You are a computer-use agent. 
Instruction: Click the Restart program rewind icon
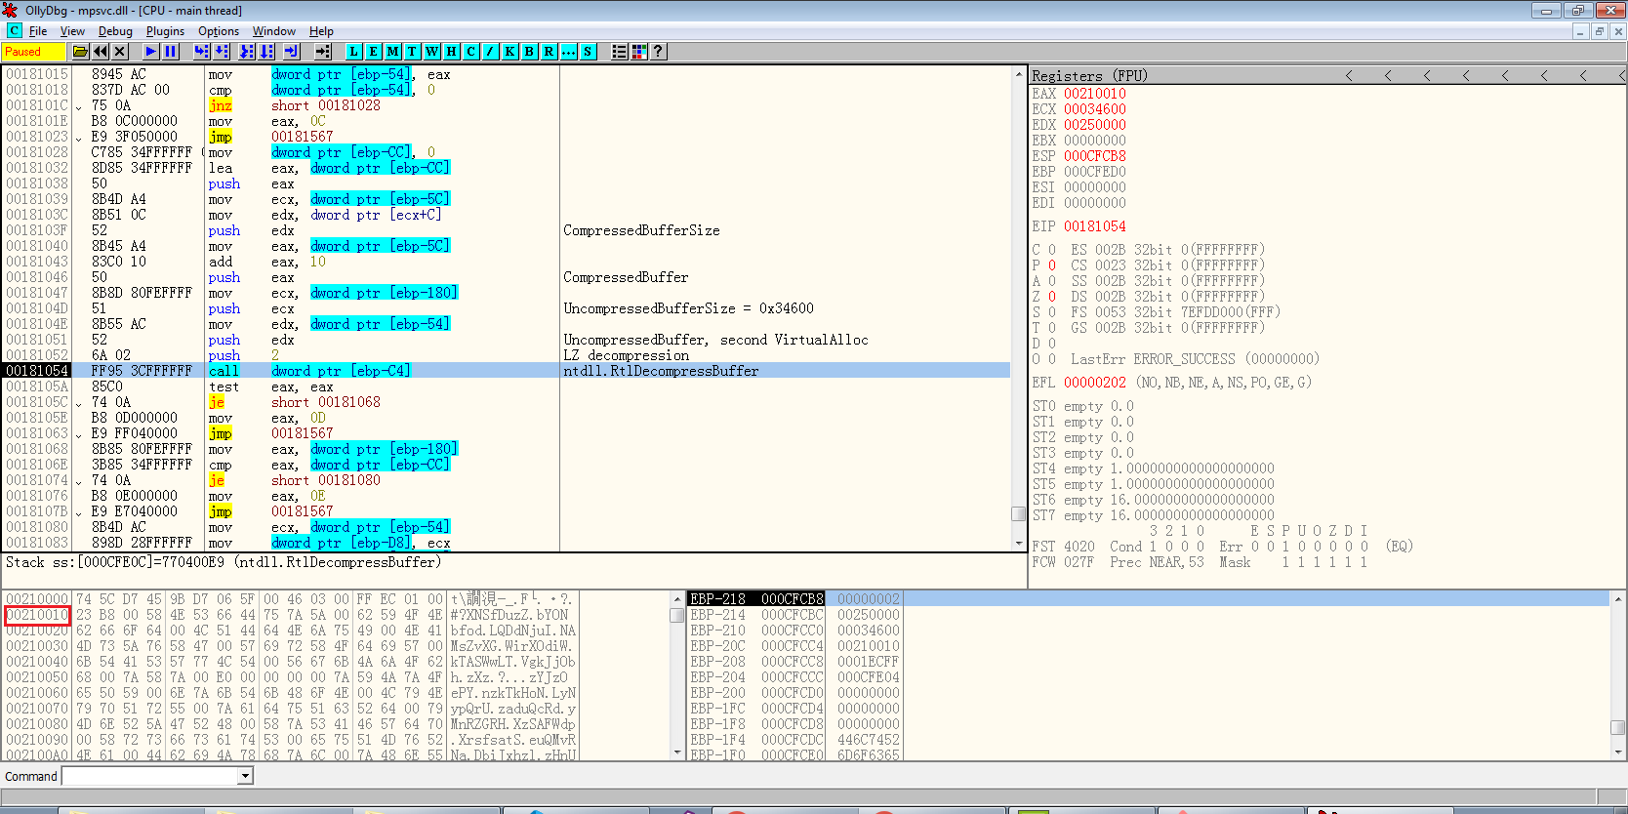[x=101, y=52]
